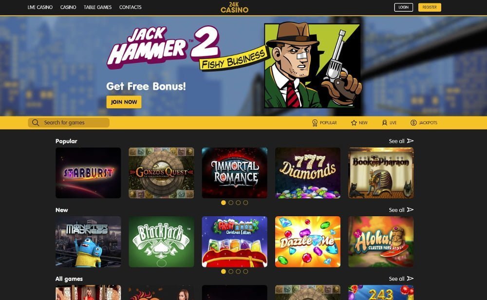Select fourth carousel dot under Popular games
Screen dimensions: 487x300
(x=245, y=203)
